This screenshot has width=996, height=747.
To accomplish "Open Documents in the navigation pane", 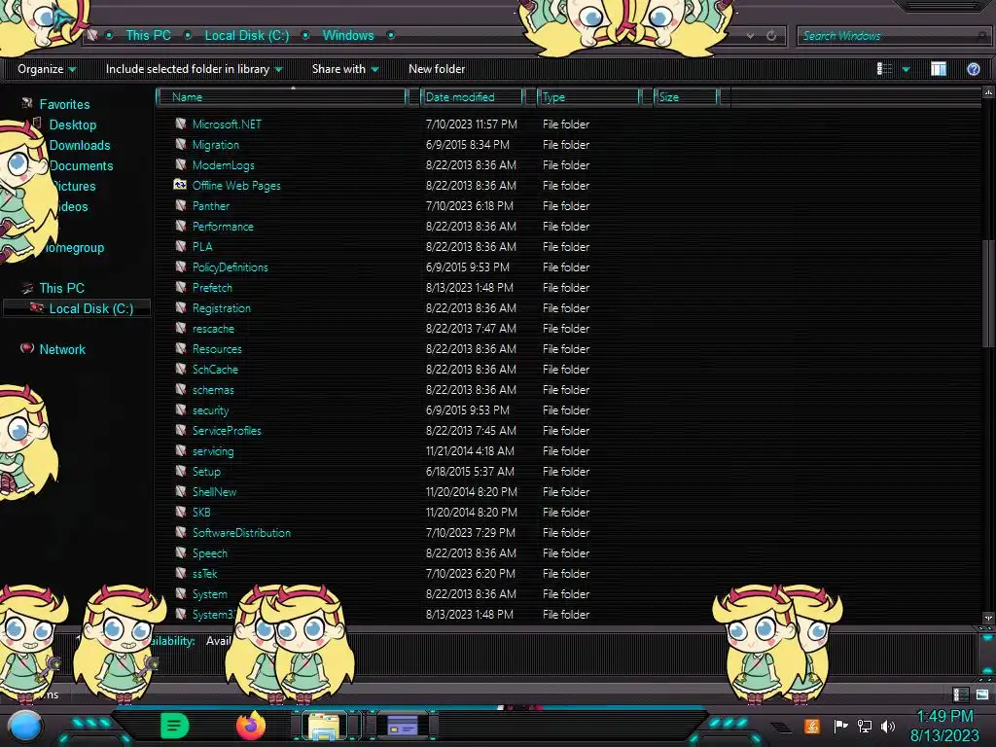I will pyautogui.click(x=82, y=165).
